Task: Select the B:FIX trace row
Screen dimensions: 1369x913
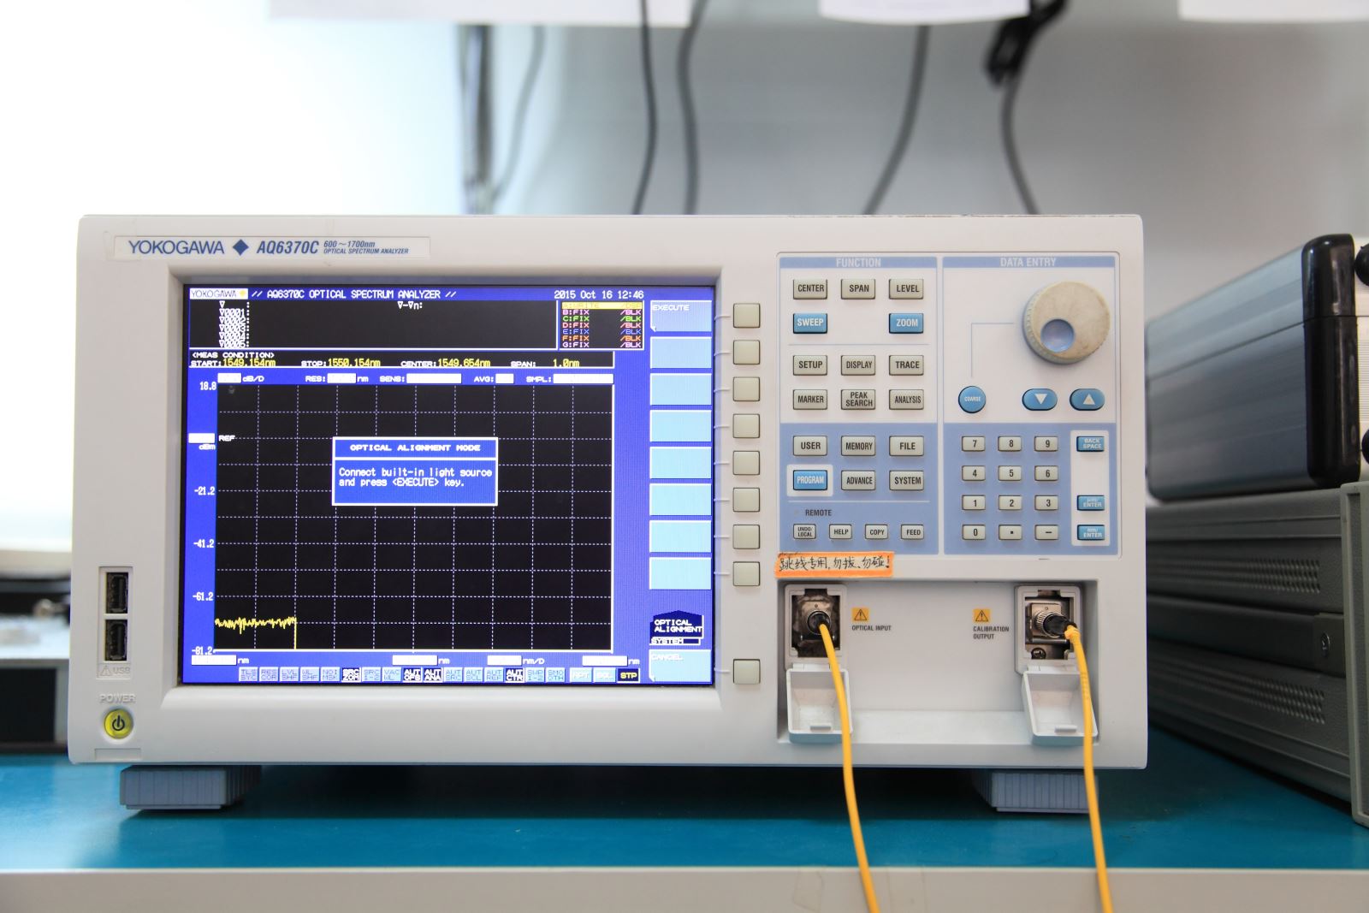Action: pyautogui.click(x=602, y=312)
